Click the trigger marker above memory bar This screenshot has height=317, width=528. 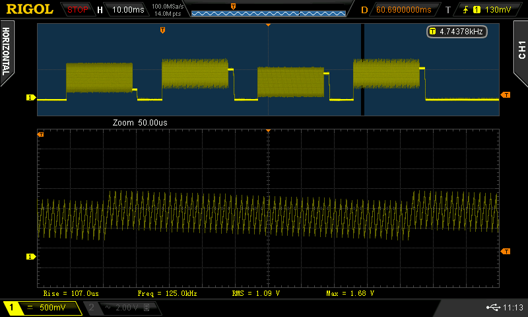233,7
